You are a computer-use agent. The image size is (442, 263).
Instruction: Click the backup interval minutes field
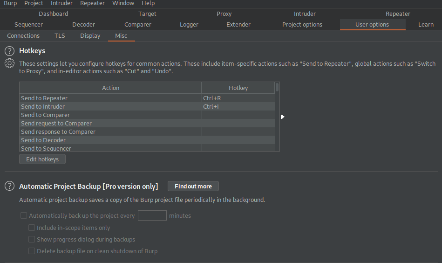coord(152,215)
